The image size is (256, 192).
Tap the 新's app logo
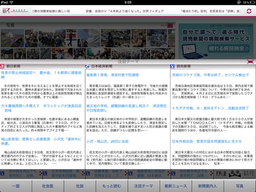15,11
